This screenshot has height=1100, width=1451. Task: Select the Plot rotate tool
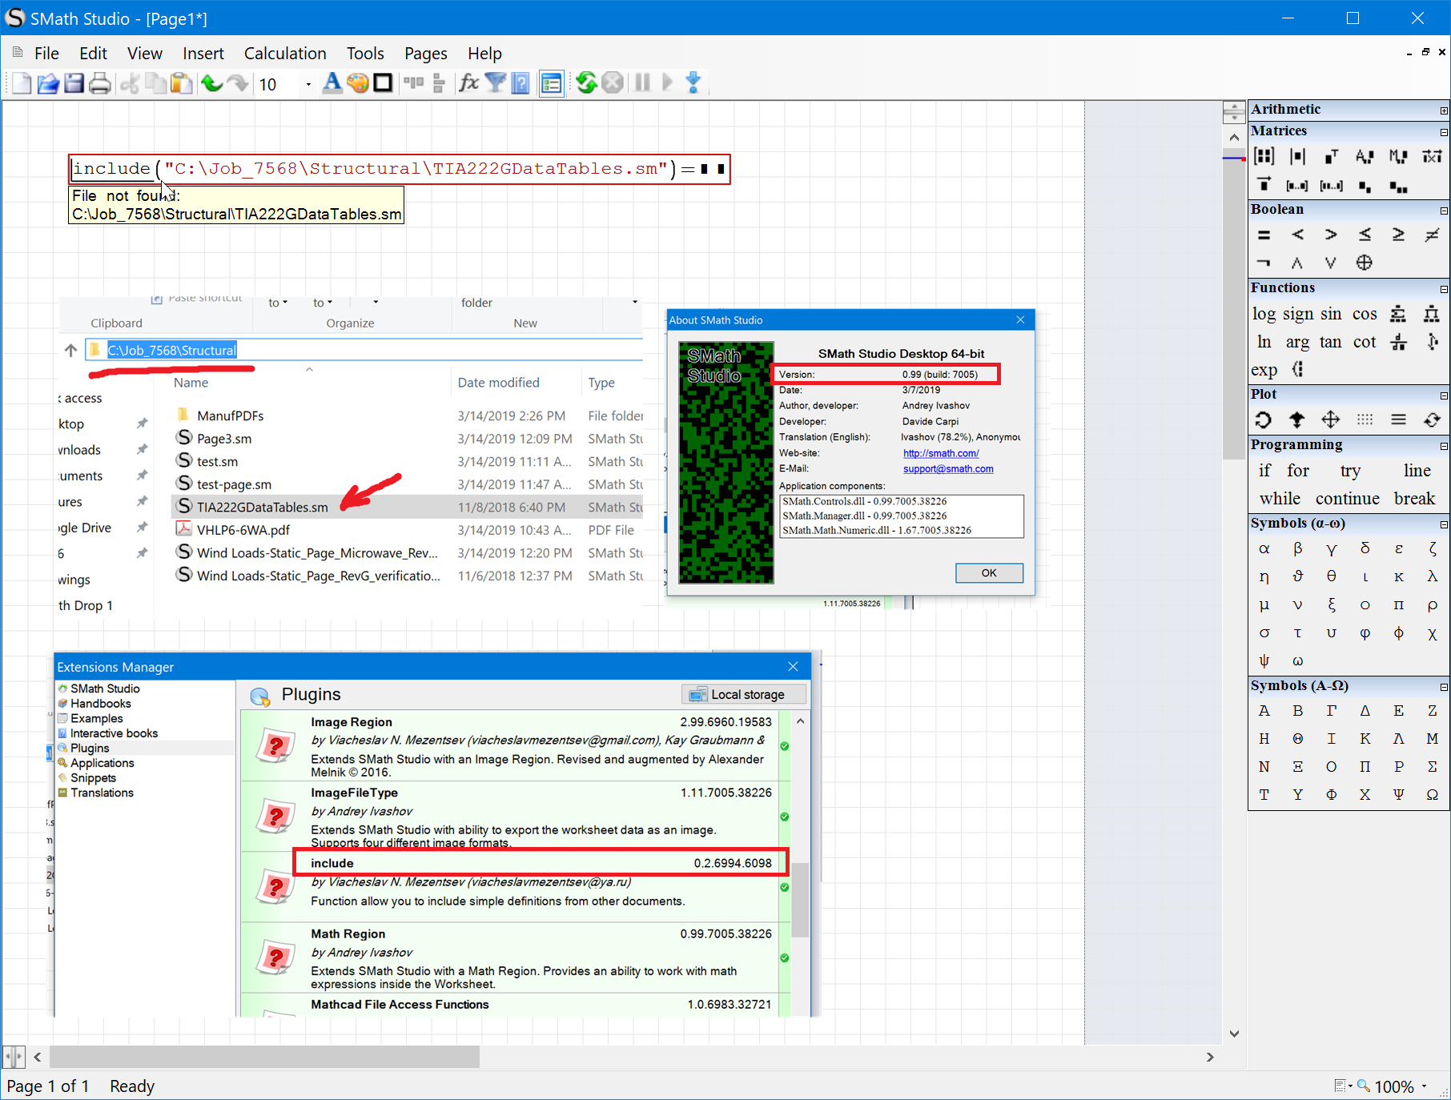click(x=1263, y=420)
